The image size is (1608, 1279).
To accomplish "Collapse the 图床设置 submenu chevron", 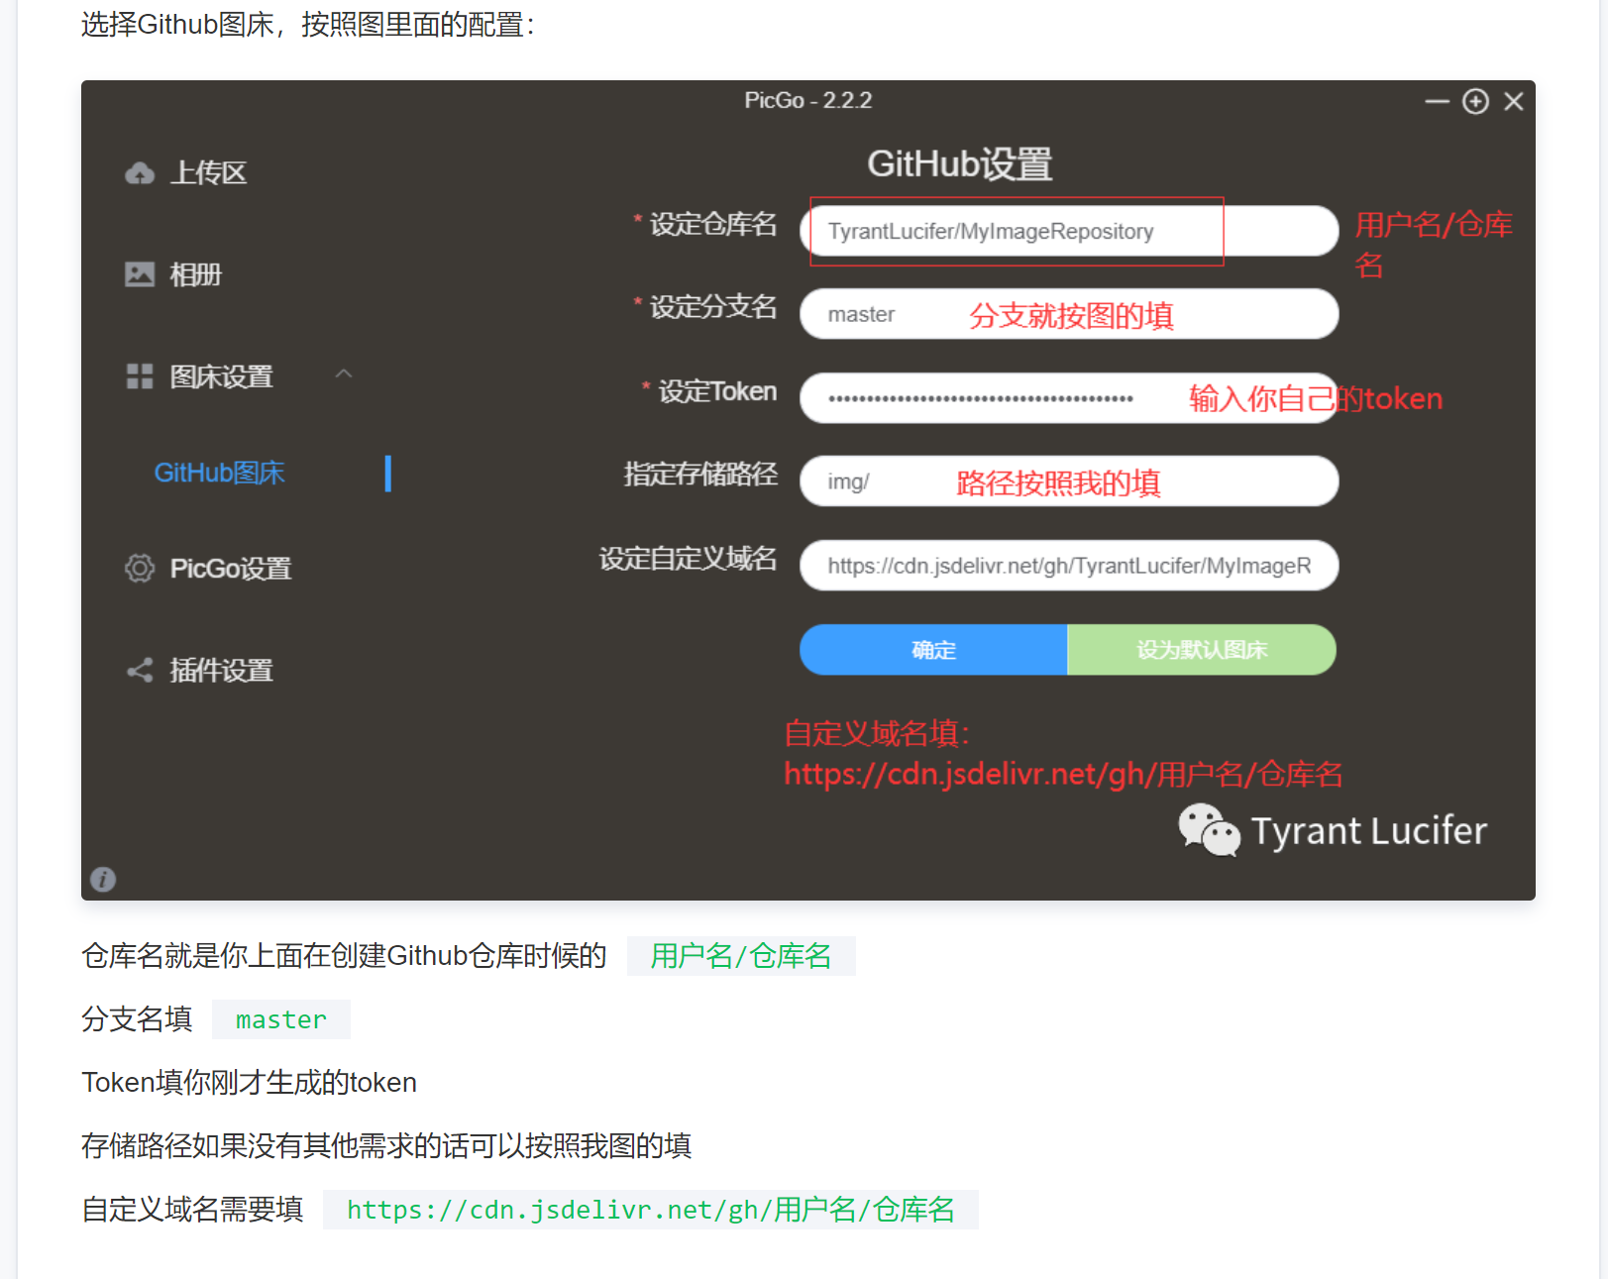I will [x=344, y=374].
